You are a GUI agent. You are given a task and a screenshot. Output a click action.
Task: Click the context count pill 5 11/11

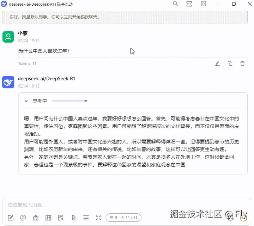coord(123,218)
